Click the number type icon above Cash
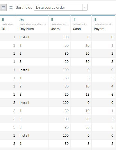 tap(74, 19)
